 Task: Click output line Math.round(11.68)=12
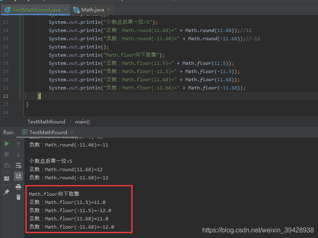(x=66, y=169)
